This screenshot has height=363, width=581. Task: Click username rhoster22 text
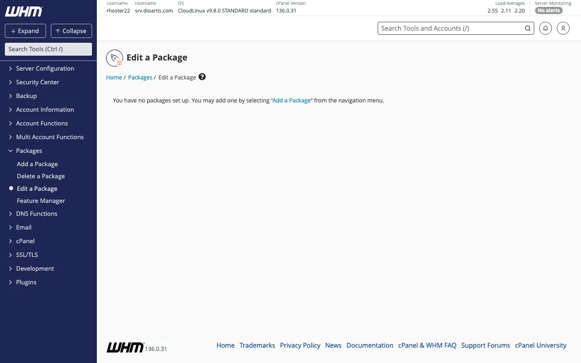pos(118,11)
